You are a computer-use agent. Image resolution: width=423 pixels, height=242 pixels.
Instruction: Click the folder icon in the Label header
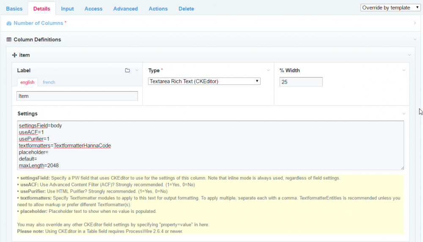pyautogui.click(x=127, y=71)
